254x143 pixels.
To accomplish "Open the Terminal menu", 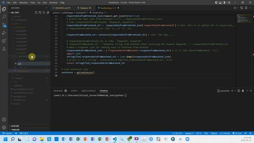I will (53, 2).
